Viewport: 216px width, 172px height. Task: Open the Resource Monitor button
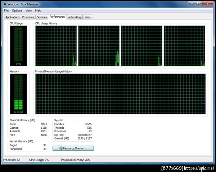(x=73, y=148)
